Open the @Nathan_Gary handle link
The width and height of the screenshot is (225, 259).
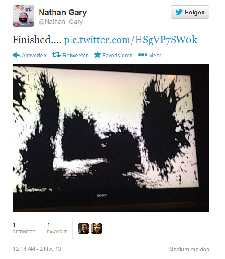(x=61, y=22)
